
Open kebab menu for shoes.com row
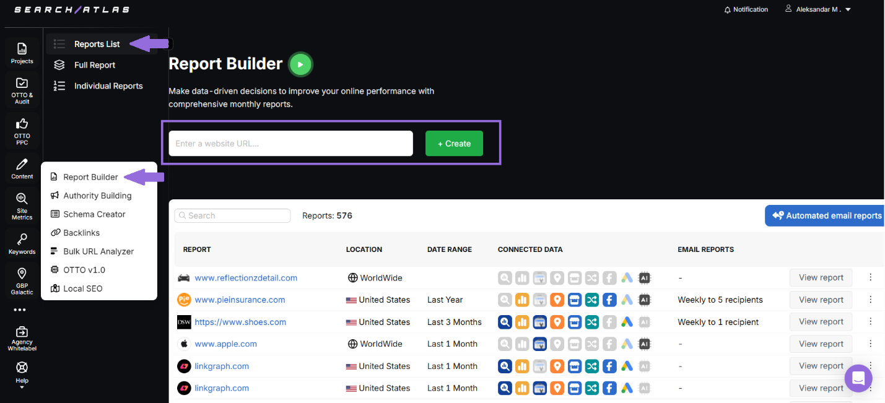click(x=870, y=321)
